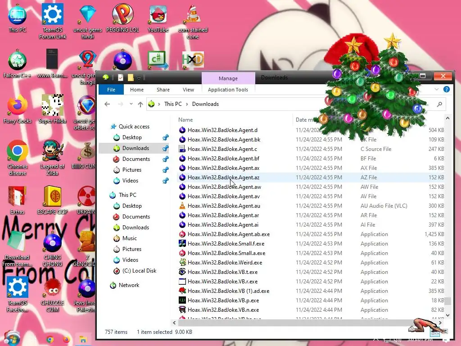Open the Extras desktop icon

tap(18, 200)
